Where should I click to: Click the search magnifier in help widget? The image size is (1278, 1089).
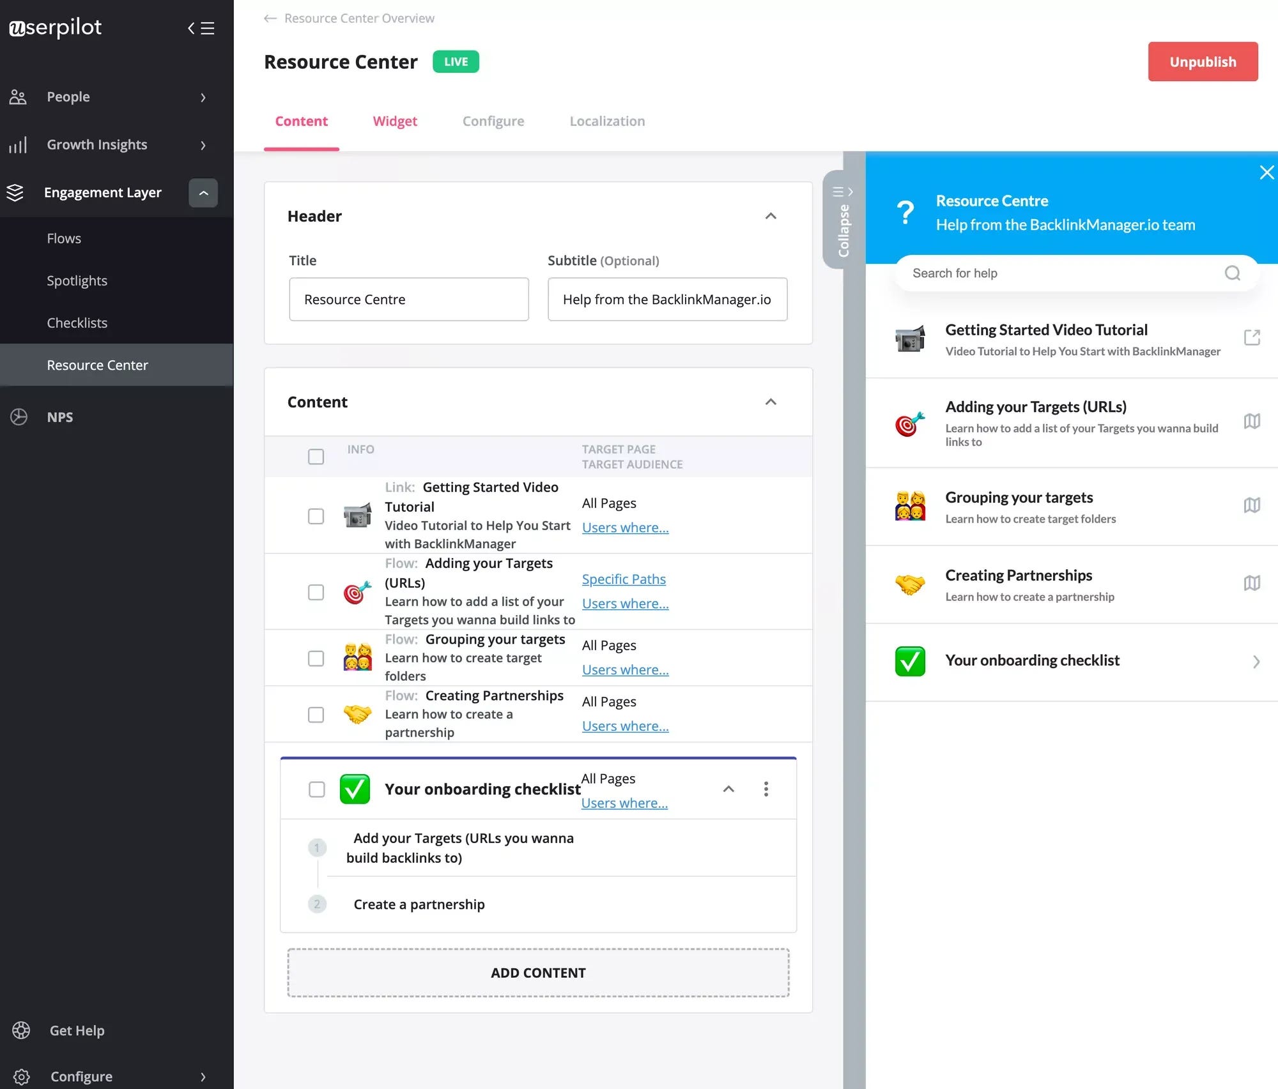click(x=1232, y=273)
